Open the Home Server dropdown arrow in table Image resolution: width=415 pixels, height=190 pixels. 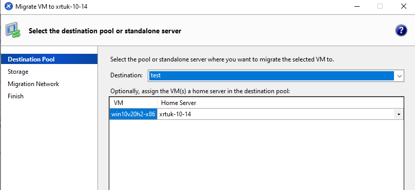(x=399, y=114)
